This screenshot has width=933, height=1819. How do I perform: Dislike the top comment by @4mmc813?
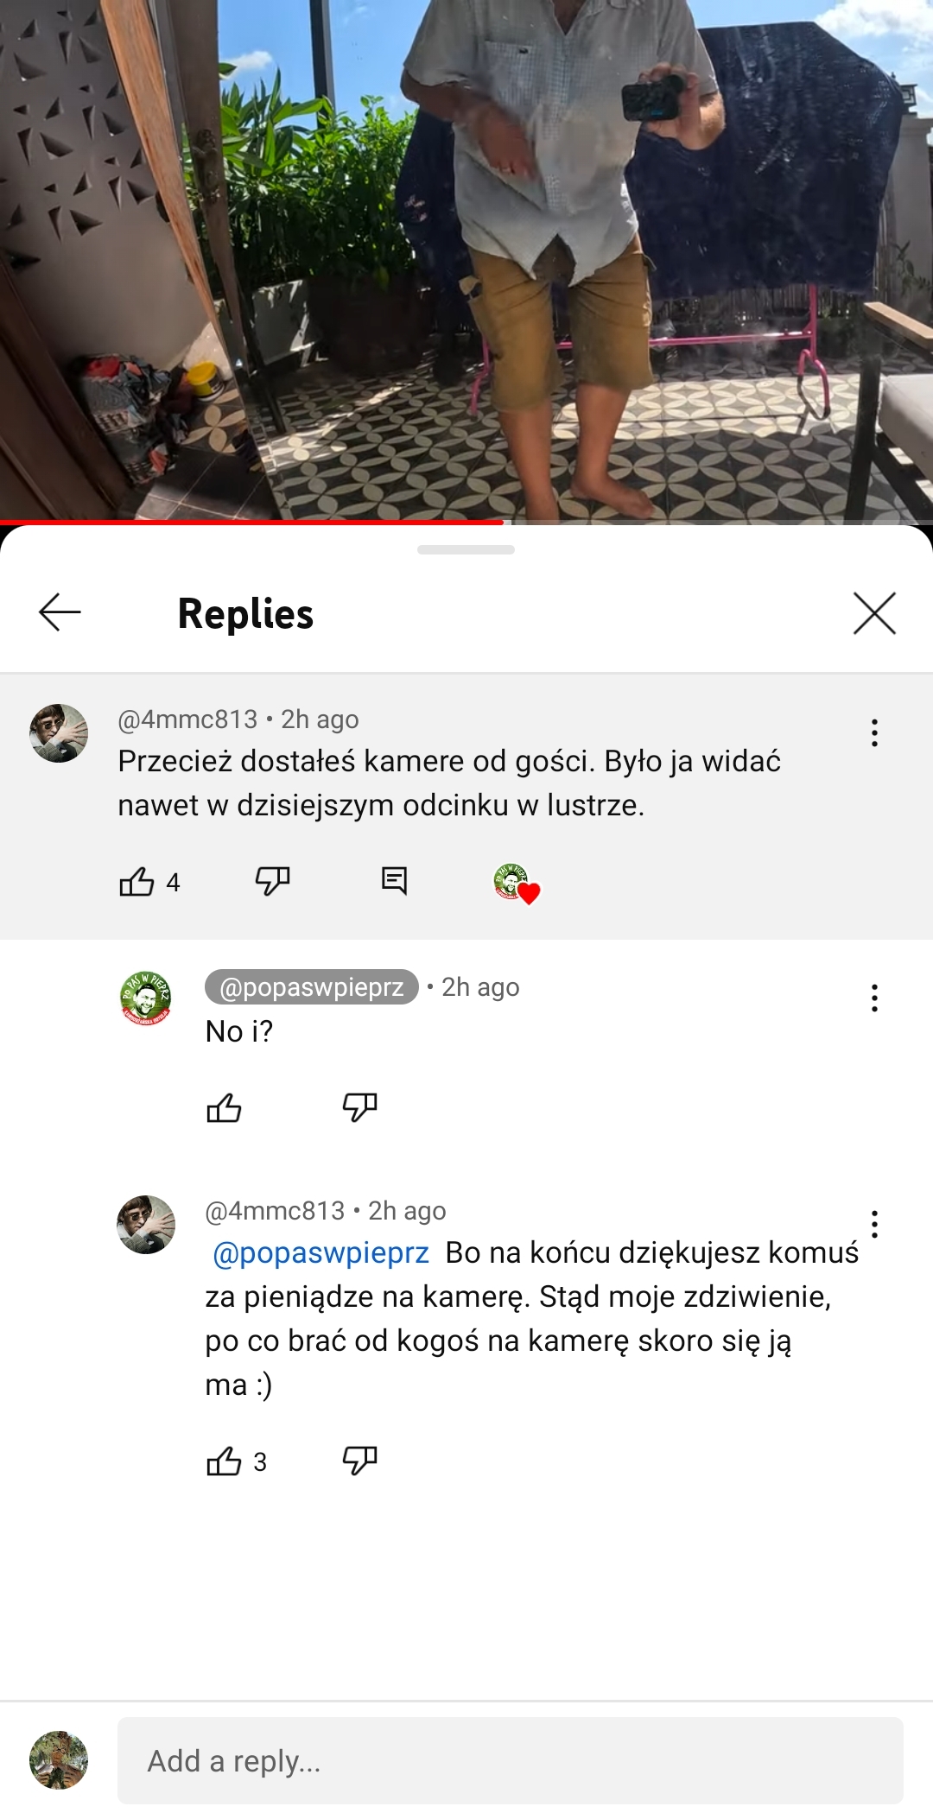click(x=272, y=881)
